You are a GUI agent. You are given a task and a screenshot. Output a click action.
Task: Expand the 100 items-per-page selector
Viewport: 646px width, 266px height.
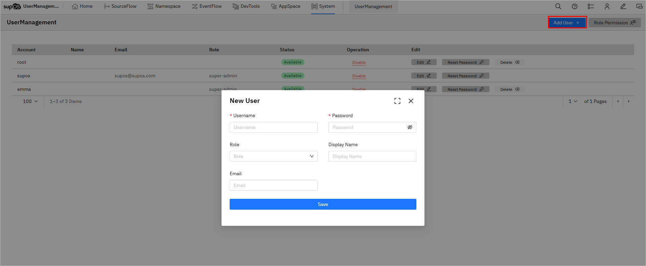tap(30, 101)
